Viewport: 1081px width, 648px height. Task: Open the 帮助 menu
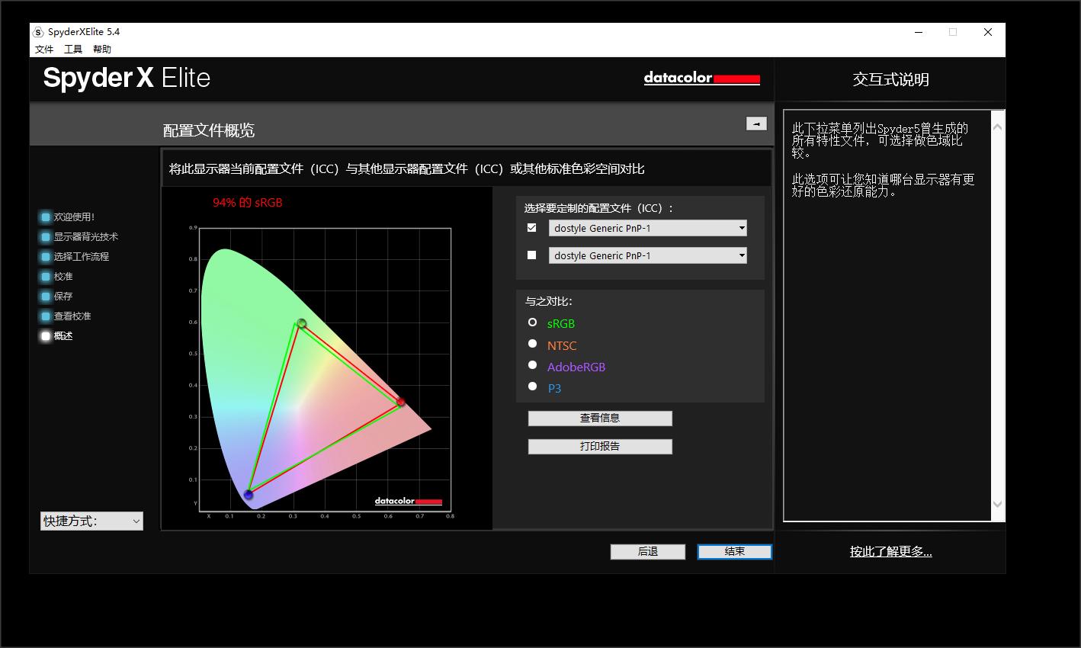click(102, 50)
